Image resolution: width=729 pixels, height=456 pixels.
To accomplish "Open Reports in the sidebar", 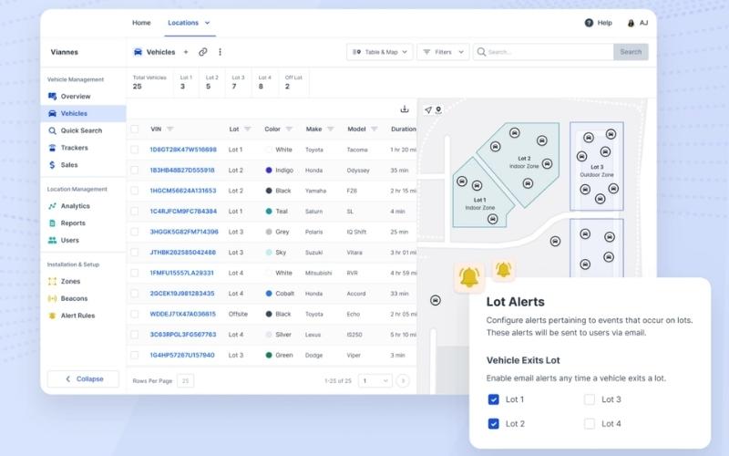I will (83, 223).
